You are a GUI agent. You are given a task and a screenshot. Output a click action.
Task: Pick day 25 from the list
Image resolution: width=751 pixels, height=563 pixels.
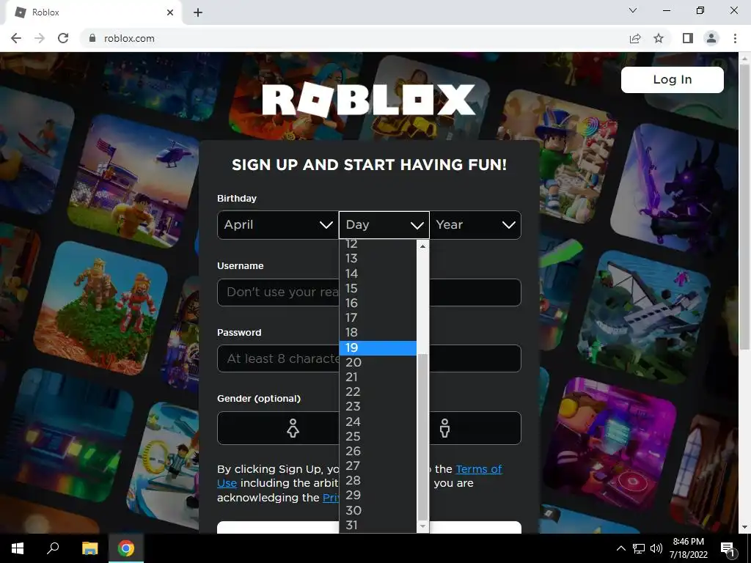click(x=378, y=436)
